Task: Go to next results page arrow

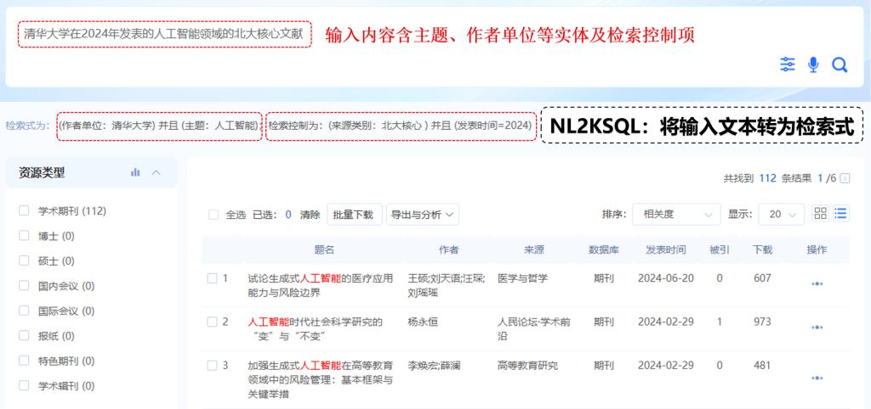Action: pos(845,178)
